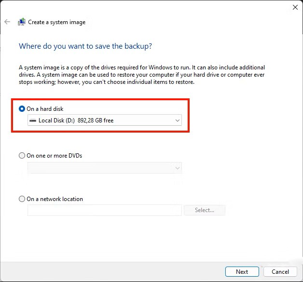Click the On a network location label text

pyautogui.click(x=55, y=199)
